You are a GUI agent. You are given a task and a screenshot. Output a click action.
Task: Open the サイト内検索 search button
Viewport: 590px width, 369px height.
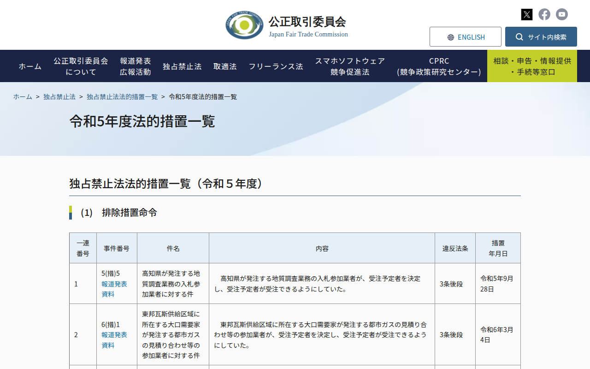tap(541, 37)
